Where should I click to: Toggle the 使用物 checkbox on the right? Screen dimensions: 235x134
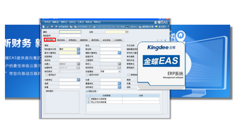pyautogui.click(x=129, y=75)
